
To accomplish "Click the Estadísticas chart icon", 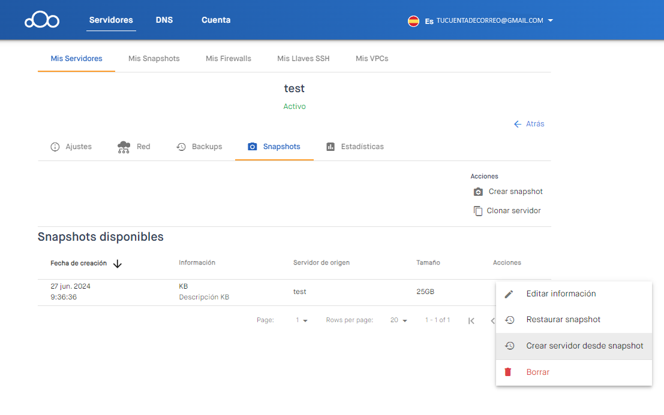I will coord(331,146).
